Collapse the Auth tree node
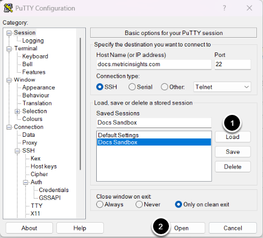 (26, 182)
